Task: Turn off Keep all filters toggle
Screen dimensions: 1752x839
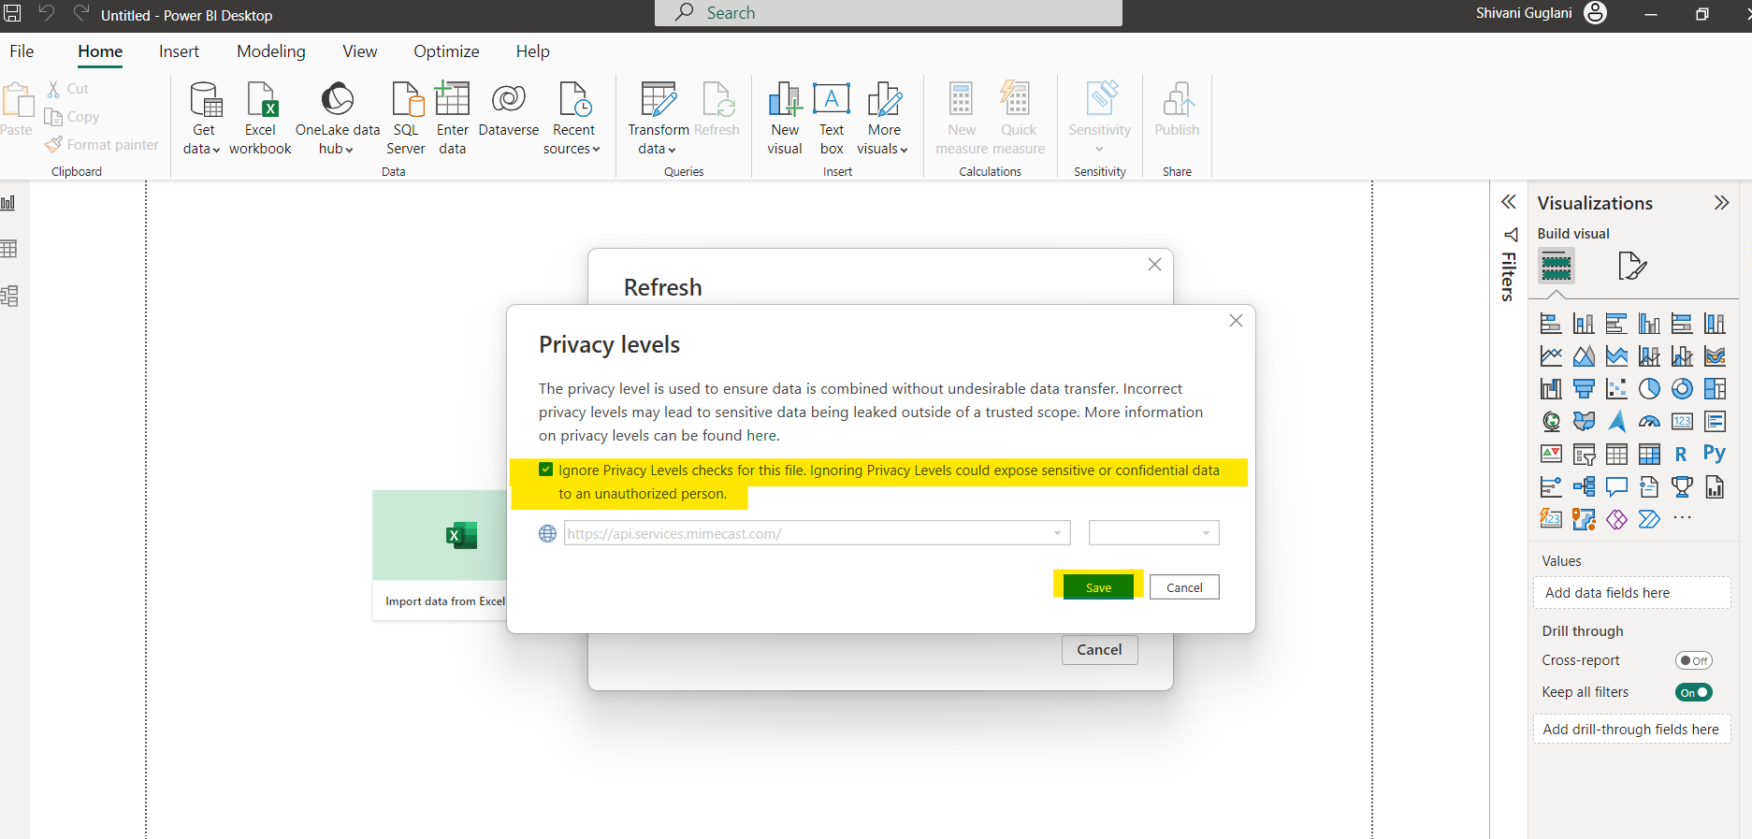Action: [1693, 692]
